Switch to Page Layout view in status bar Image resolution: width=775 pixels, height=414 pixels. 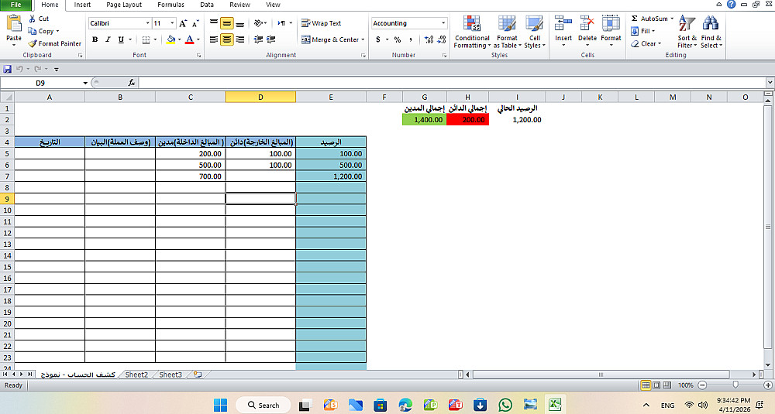656,385
